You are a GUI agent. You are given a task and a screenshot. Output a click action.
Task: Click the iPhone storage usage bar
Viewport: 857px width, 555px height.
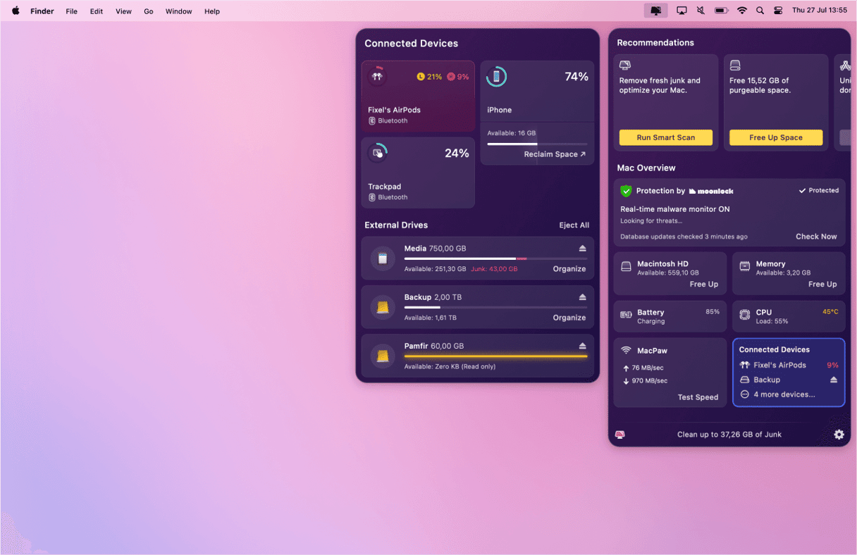(x=537, y=144)
